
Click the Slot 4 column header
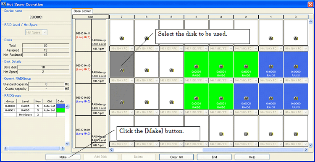pyautogui.click(x=196, y=17)
